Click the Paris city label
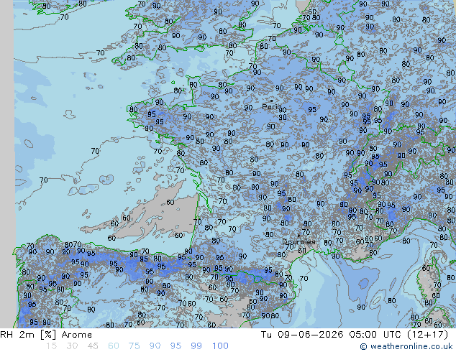The width and height of the screenshot is (456, 352). (x=270, y=106)
